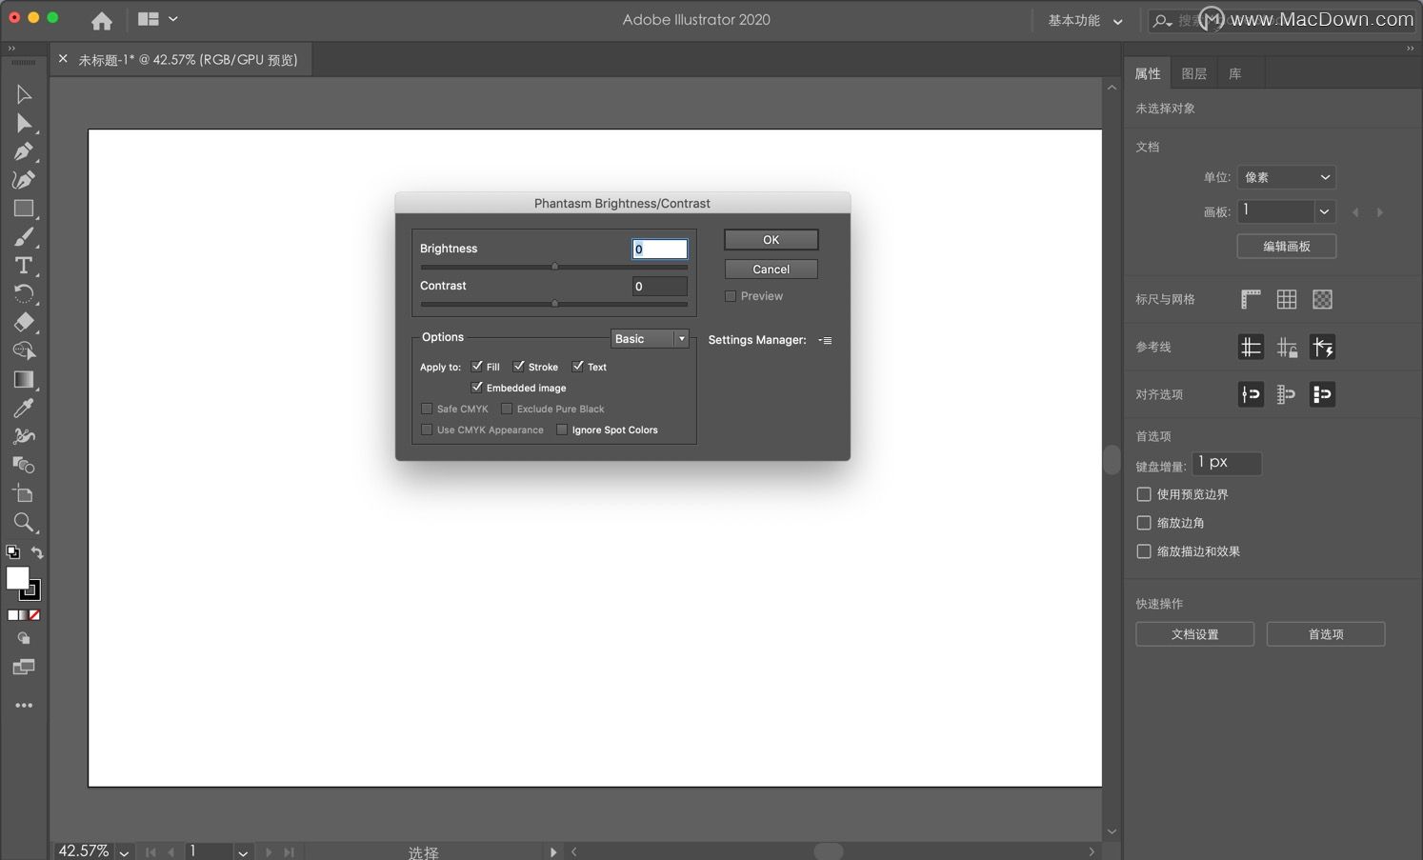The width and height of the screenshot is (1423, 860).
Task: Click the 编辑画板 button
Action: click(1287, 246)
